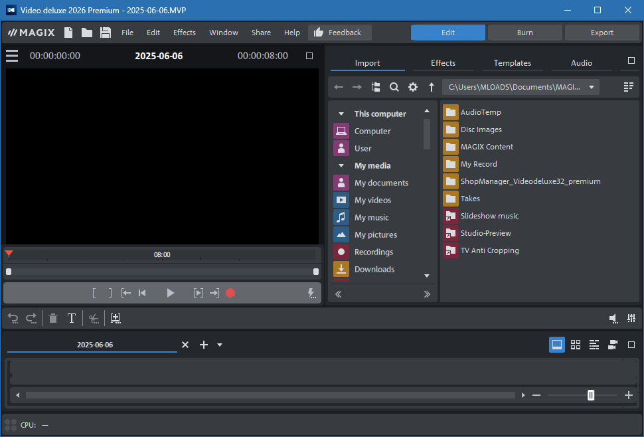The width and height of the screenshot is (644, 437).
Task: Toggle the folder tree view icon
Action: click(x=375, y=87)
